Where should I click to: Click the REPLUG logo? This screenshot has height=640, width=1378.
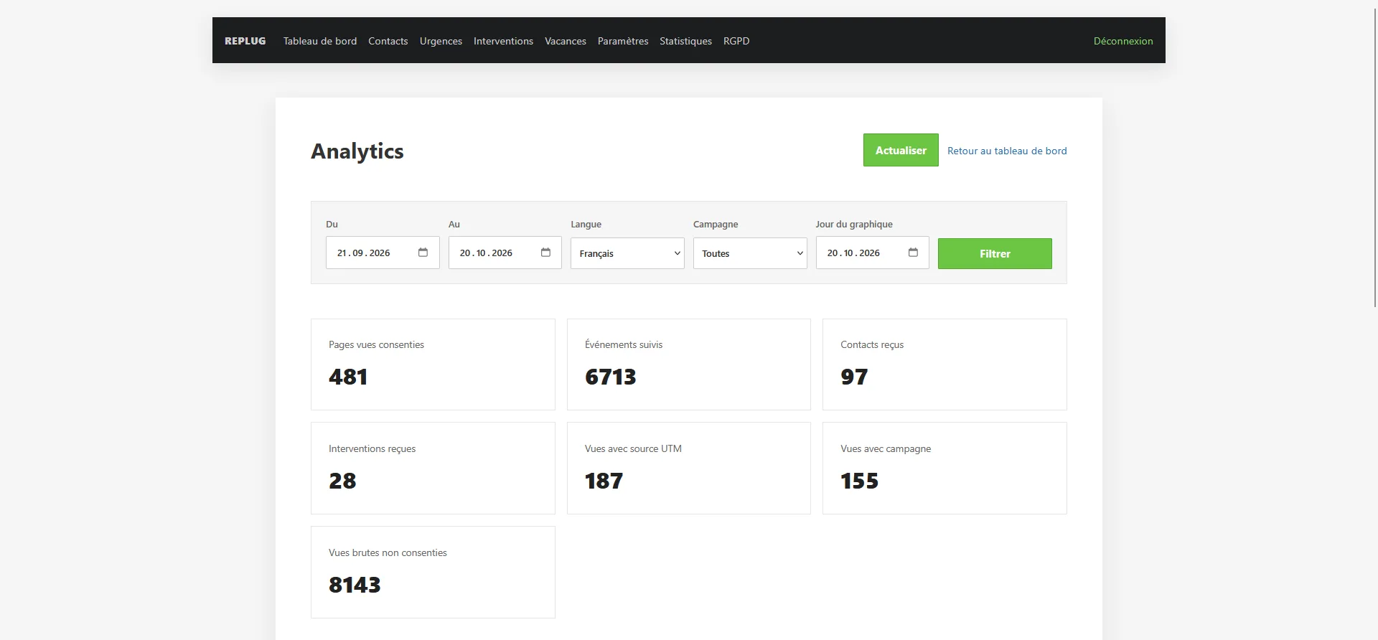pyautogui.click(x=245, y=41)
